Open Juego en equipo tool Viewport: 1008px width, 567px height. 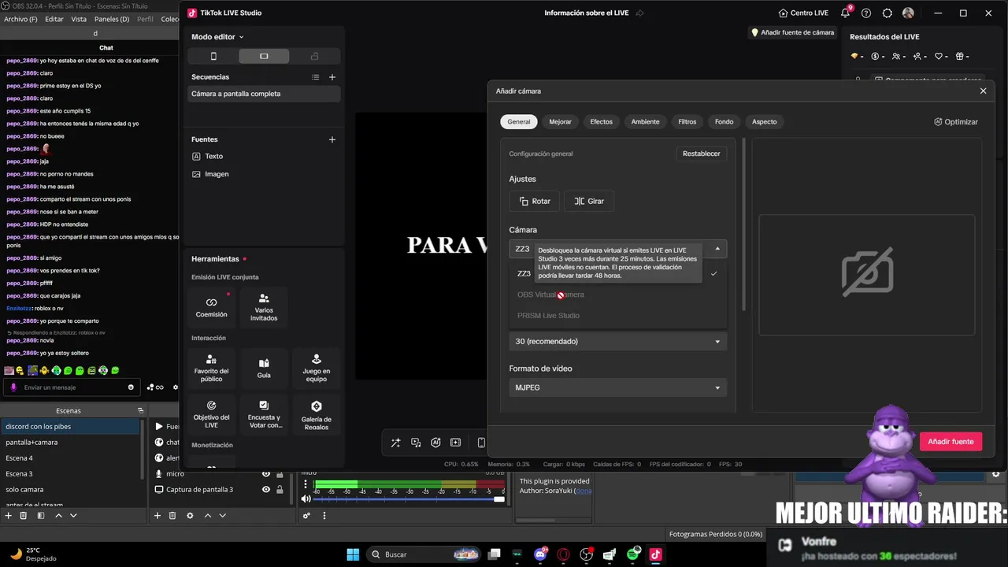(x=317, y=369)
